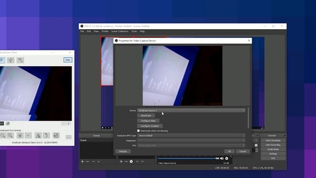
Task: Click the Deactivate button
Action: (146, 116)
